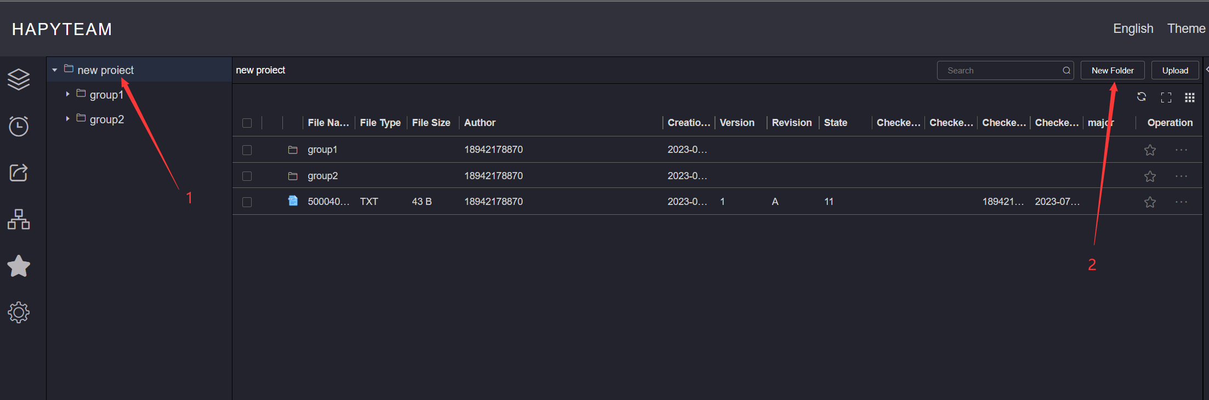Switch language via the English link
The width and height of the screenshot is (1209, 400).
coord(1133,28)
